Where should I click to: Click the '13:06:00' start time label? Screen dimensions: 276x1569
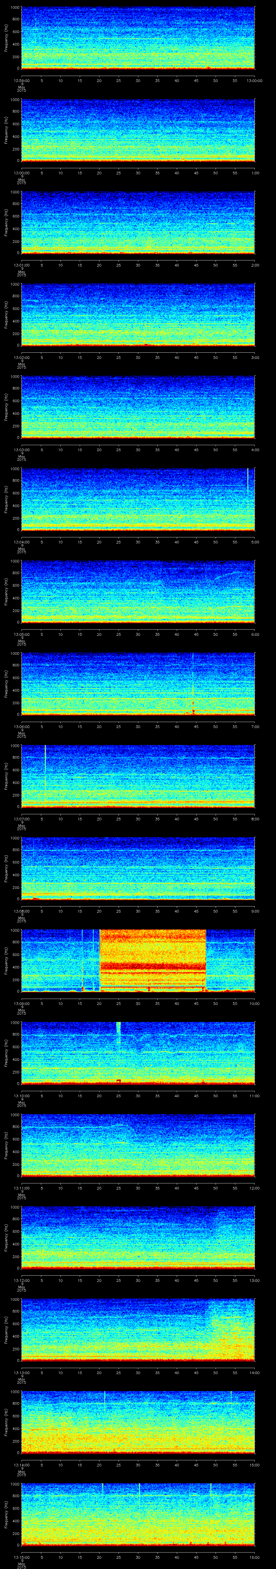(22, 726)
